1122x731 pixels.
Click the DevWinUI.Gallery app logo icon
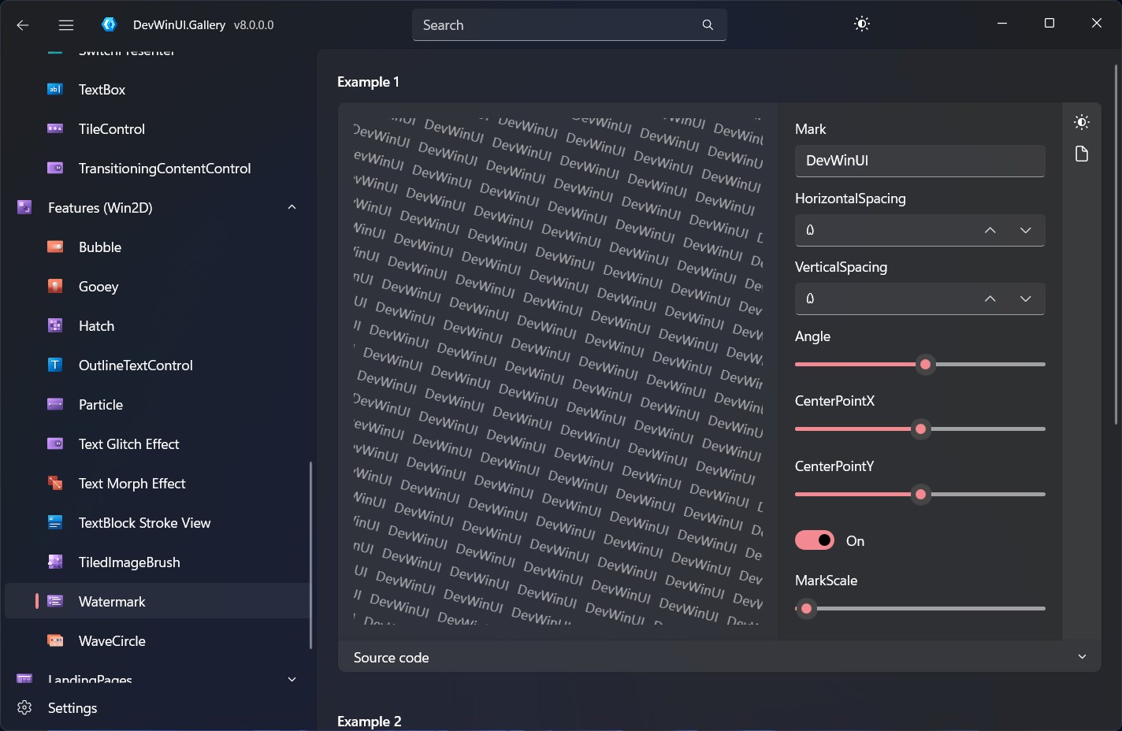click(x=109, y=24)
